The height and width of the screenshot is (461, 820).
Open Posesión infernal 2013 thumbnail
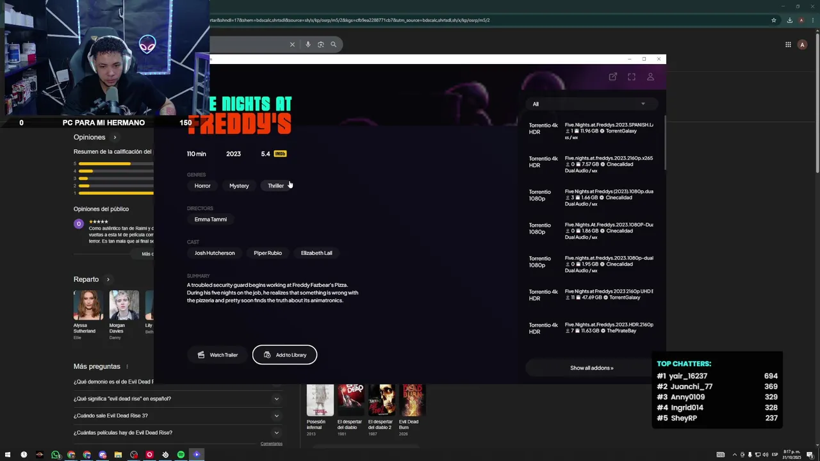pos(320,400)
